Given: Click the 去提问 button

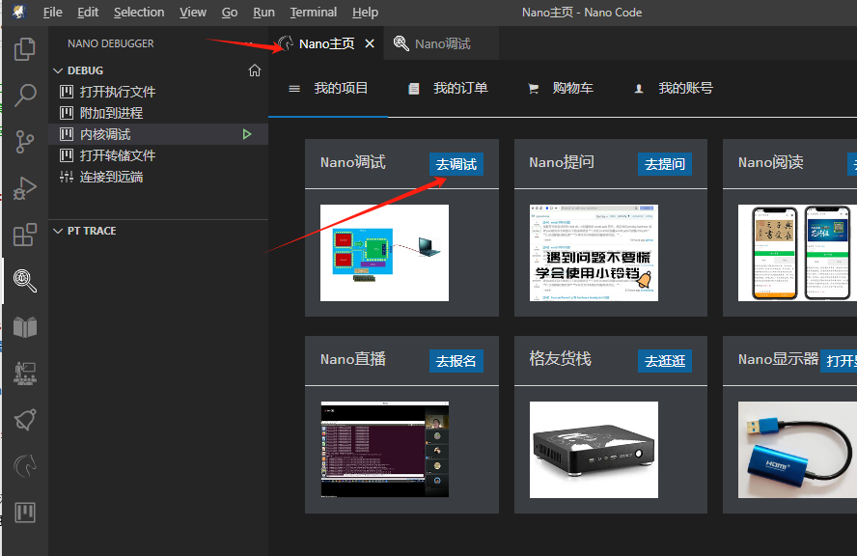Looking at the screenshot, I should pos(665,164).
